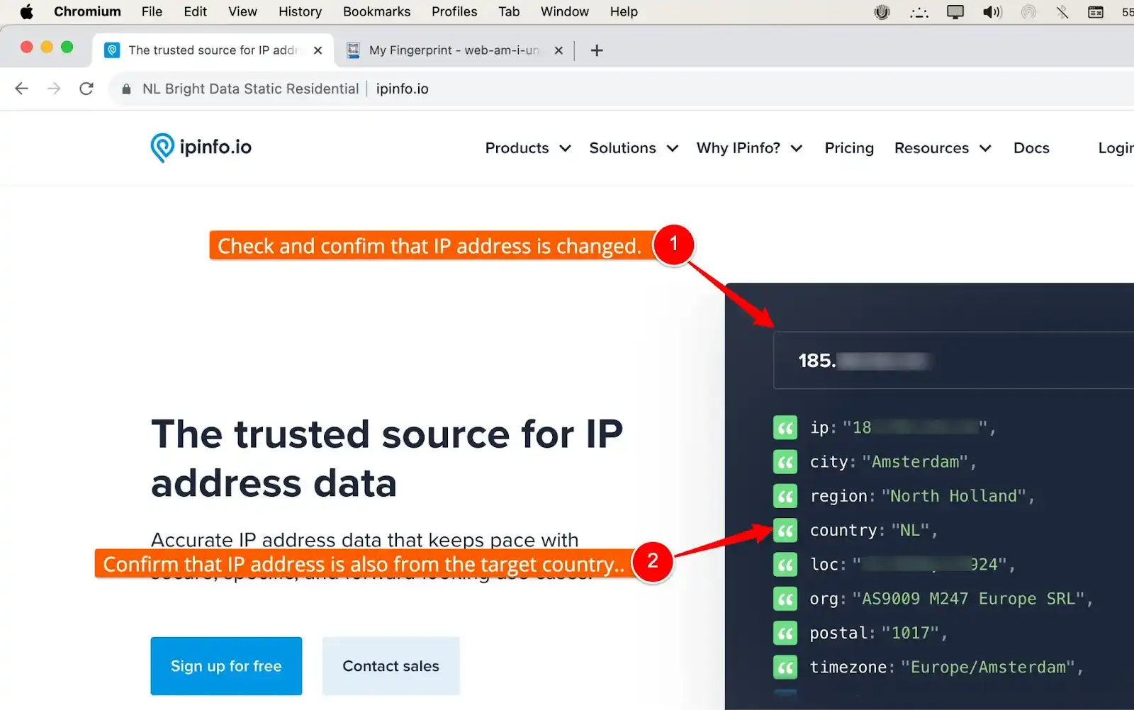The height and width of the screenshot is (710, 1134).
Task: Open the Help menu
Action: pos(624,11)
